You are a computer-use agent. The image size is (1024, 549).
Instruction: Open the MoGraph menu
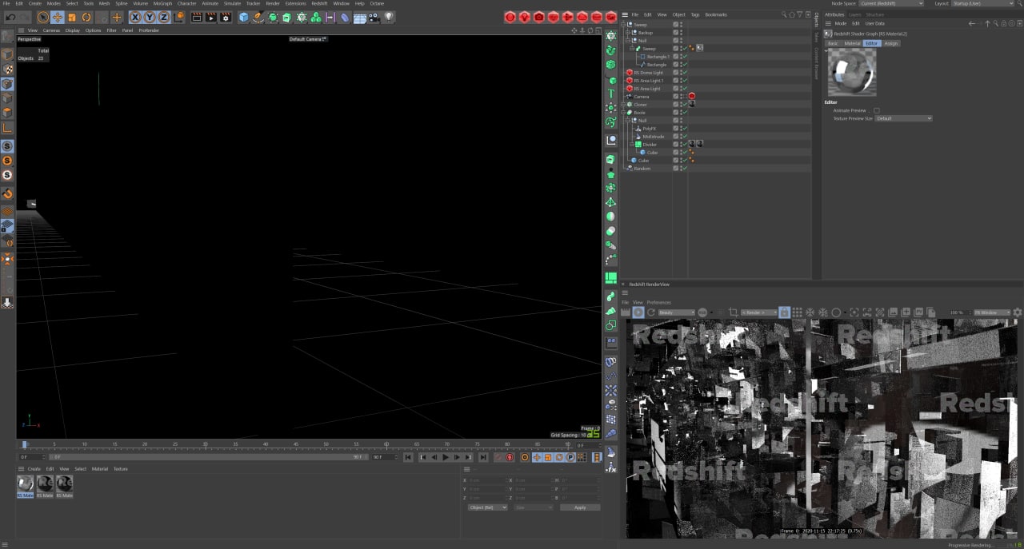pyautogui.click(x=162, y=3)
